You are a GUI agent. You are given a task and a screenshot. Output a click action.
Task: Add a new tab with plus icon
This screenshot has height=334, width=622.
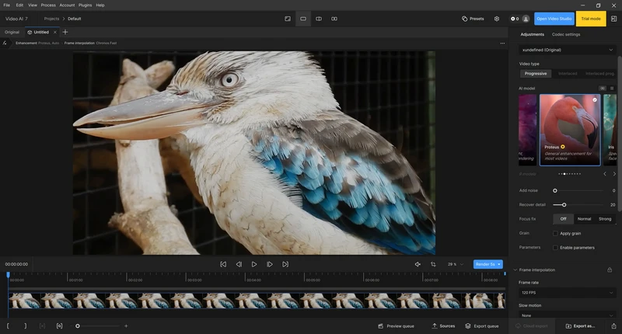click(65, 32)
